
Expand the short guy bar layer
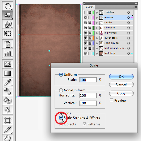click(97, 43)
